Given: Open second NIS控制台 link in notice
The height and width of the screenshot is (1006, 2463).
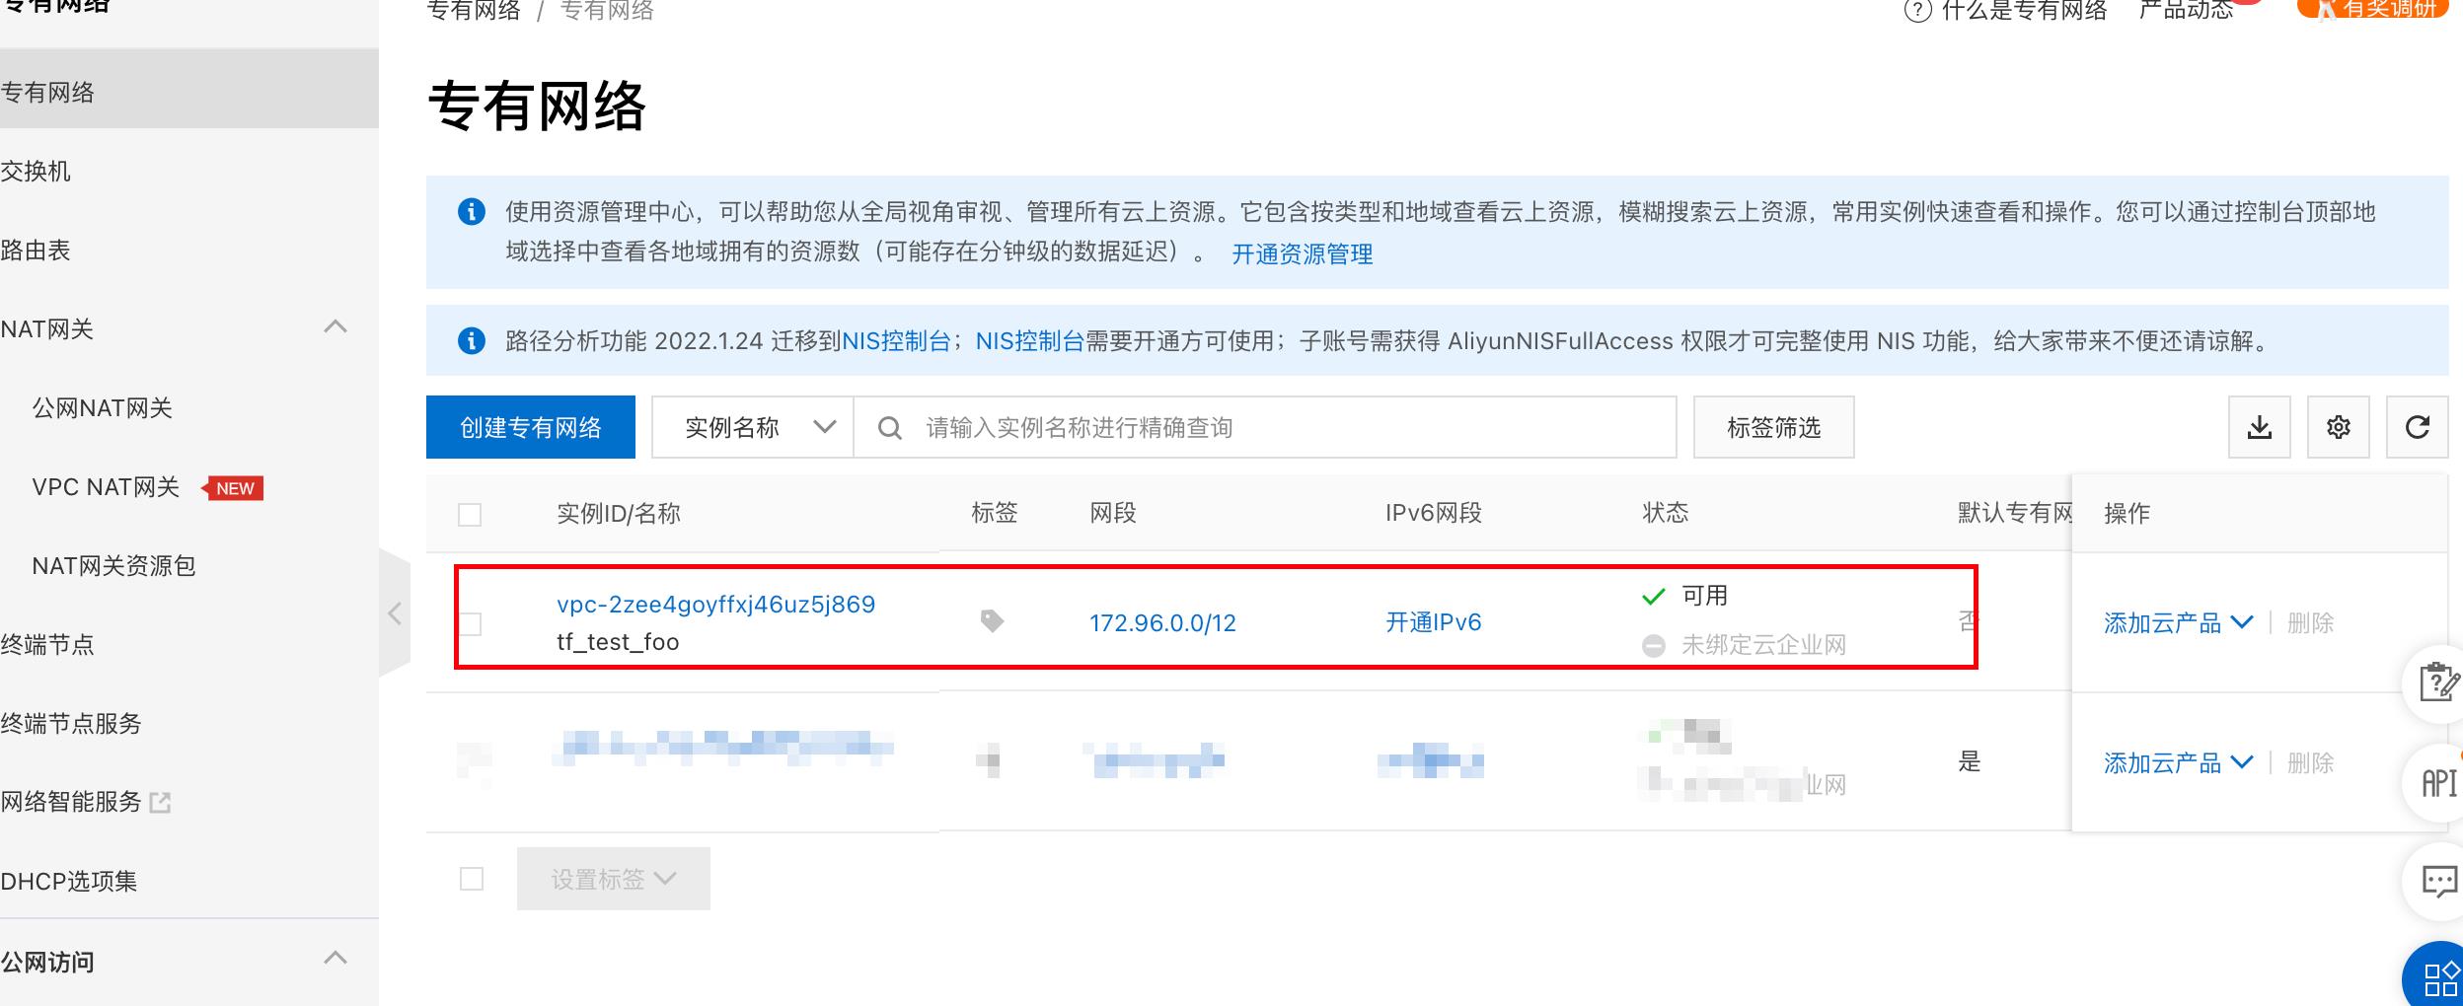Looking at the screenshot, I should (x=1030, y=341).
